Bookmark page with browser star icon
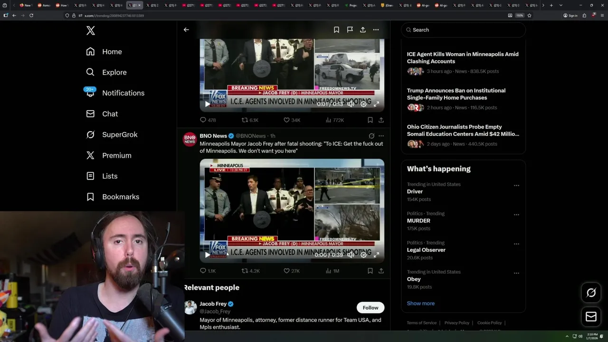The height and width of the screenshot is (342, 608). coord(529,15)
